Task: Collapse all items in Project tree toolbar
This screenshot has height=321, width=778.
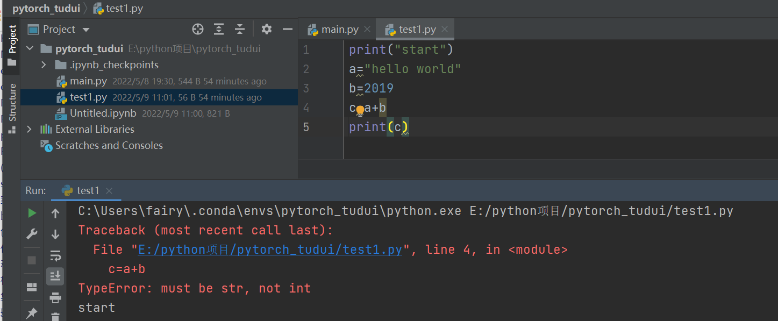Action: click(240, 30)
